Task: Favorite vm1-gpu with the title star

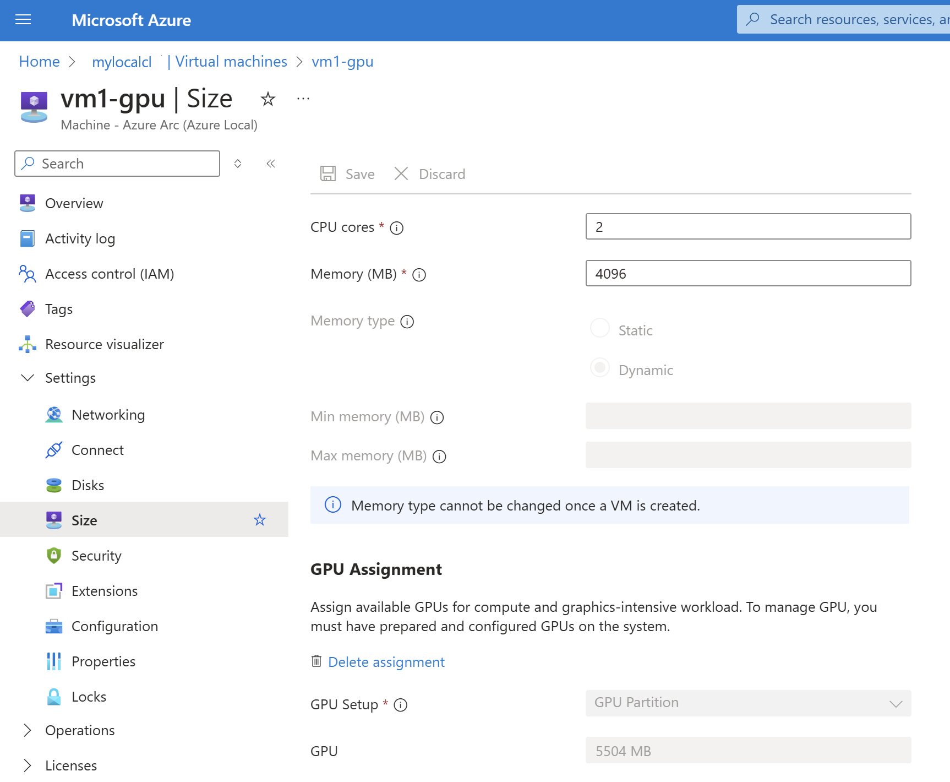Action: [x=268, y=99]
